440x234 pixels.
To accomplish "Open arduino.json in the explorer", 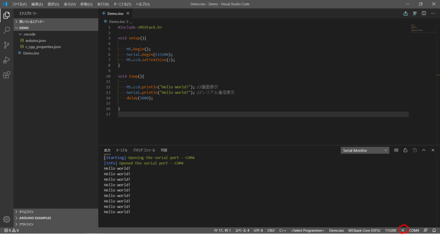I will [56, 40].
